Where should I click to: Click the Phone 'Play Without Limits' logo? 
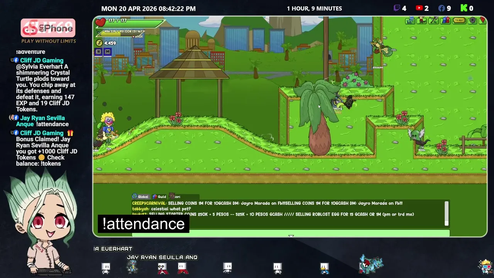pos(48,31)
